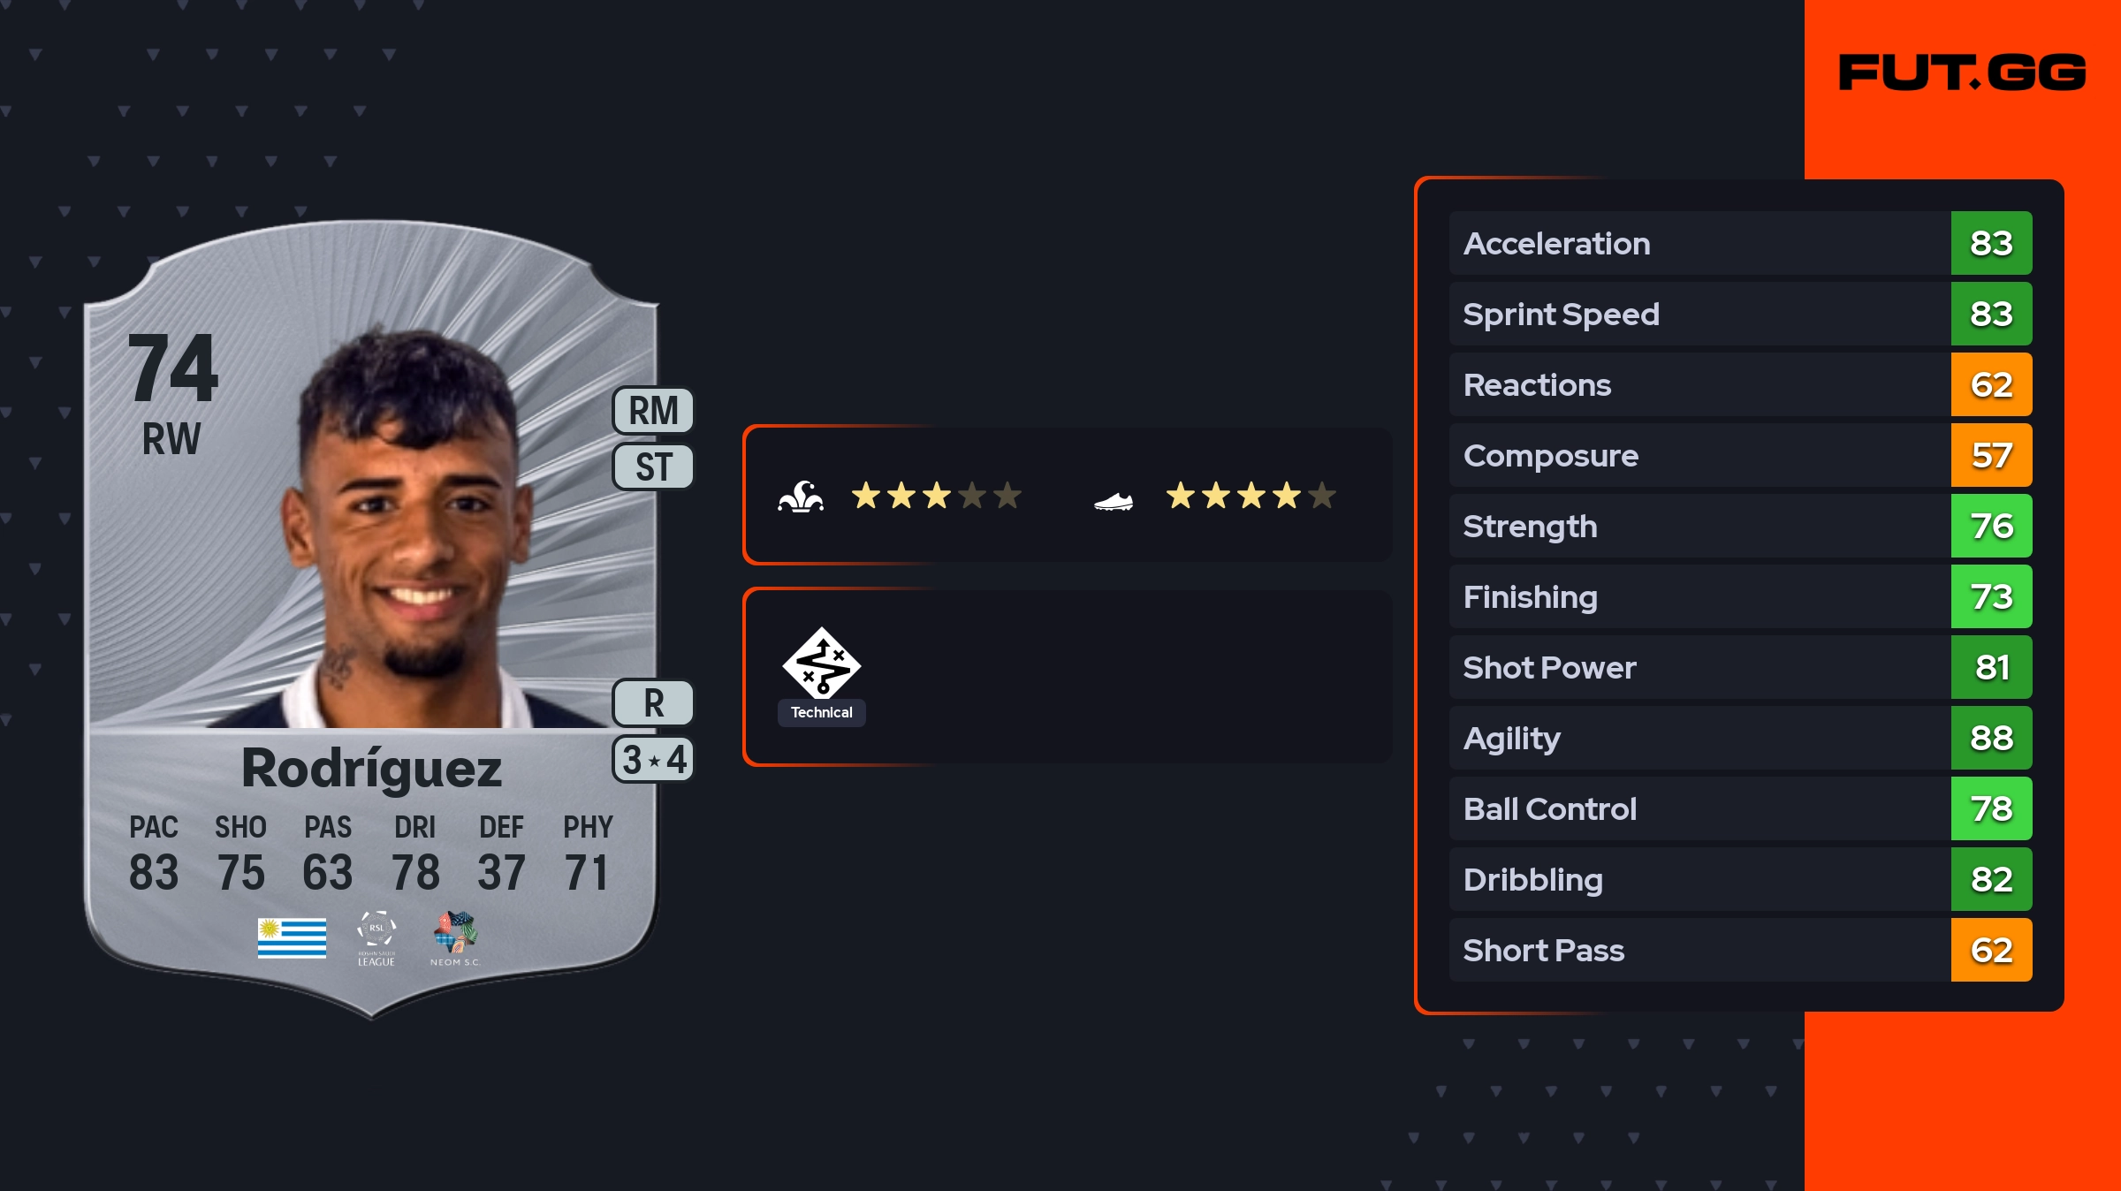
Task: Click the weak foot boot icon
Action: (x=1113, y=502)
